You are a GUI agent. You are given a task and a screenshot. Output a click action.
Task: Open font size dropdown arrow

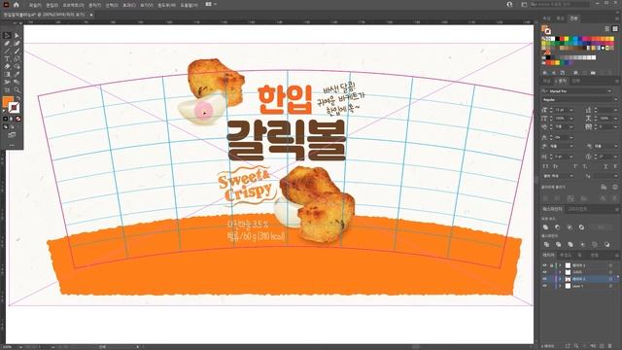click(x=571, y=110)
